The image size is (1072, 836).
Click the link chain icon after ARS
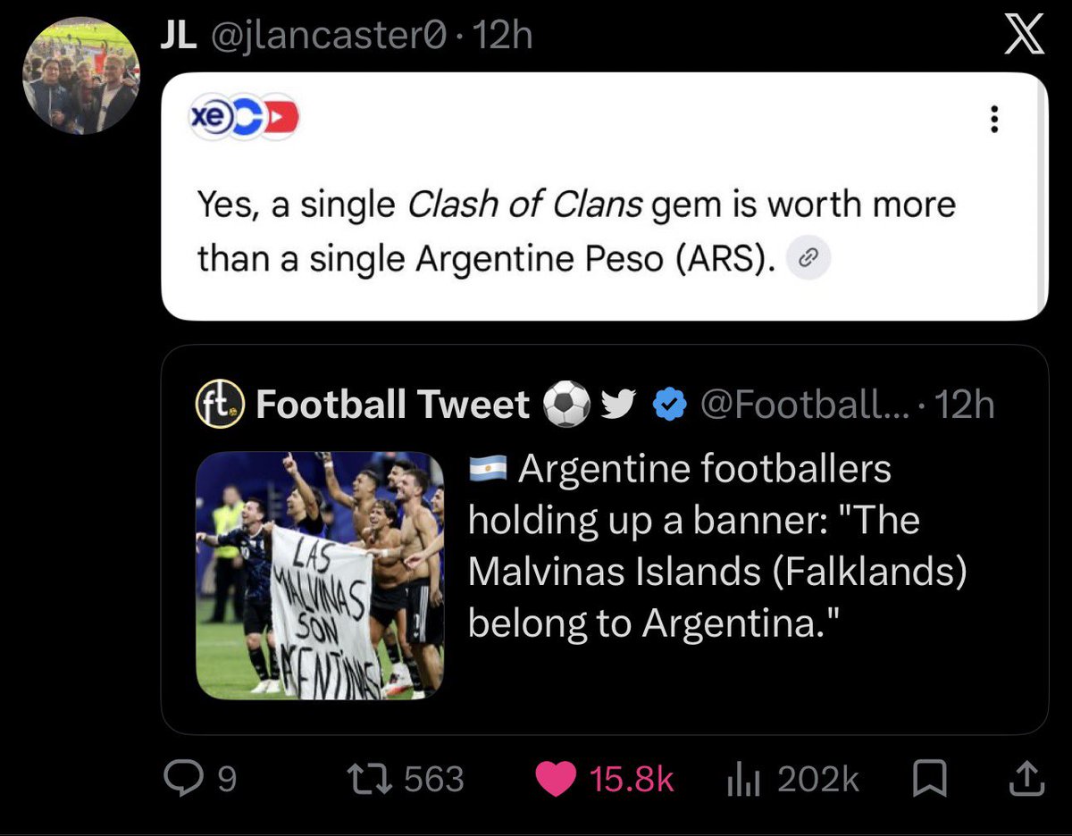tap(808, 260)
